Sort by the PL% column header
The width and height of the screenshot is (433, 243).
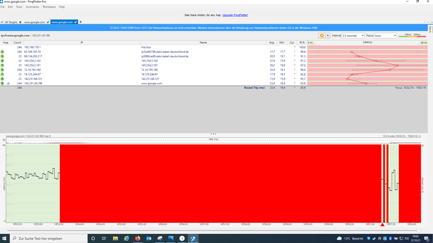coord(302,42)
